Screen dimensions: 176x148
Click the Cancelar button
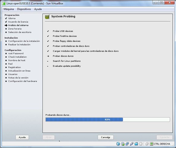[106, 137]
